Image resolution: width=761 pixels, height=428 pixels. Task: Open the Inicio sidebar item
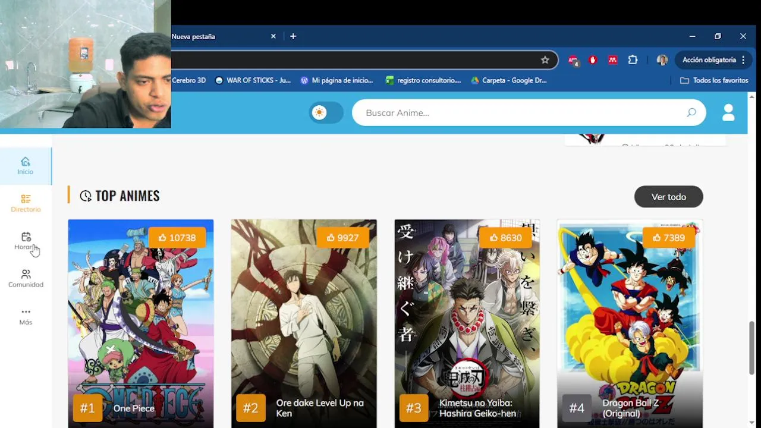[x=25, y=166]
